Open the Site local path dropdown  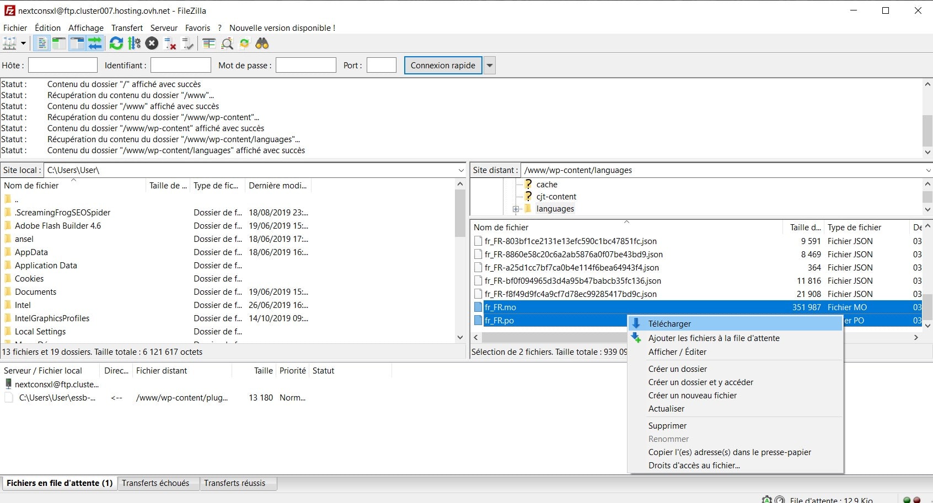click(461, 170)
